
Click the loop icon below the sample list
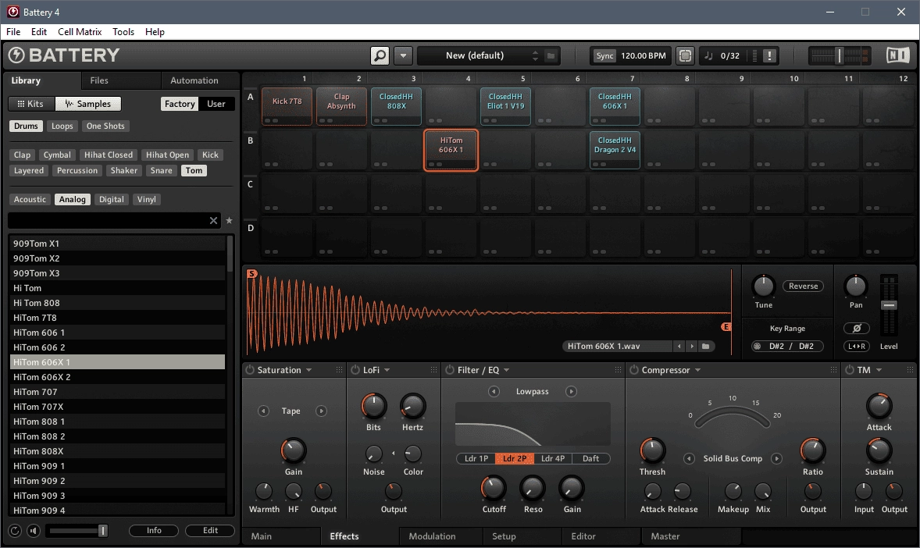(15, 531)
